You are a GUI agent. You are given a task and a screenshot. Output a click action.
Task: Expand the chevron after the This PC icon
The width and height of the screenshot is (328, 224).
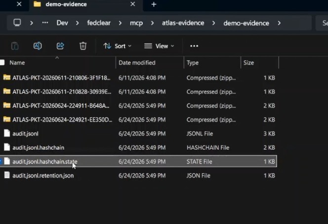[32, 23]
